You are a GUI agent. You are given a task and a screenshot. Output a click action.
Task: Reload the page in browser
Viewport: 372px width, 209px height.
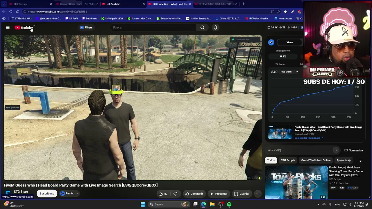(x=11, y=12)
